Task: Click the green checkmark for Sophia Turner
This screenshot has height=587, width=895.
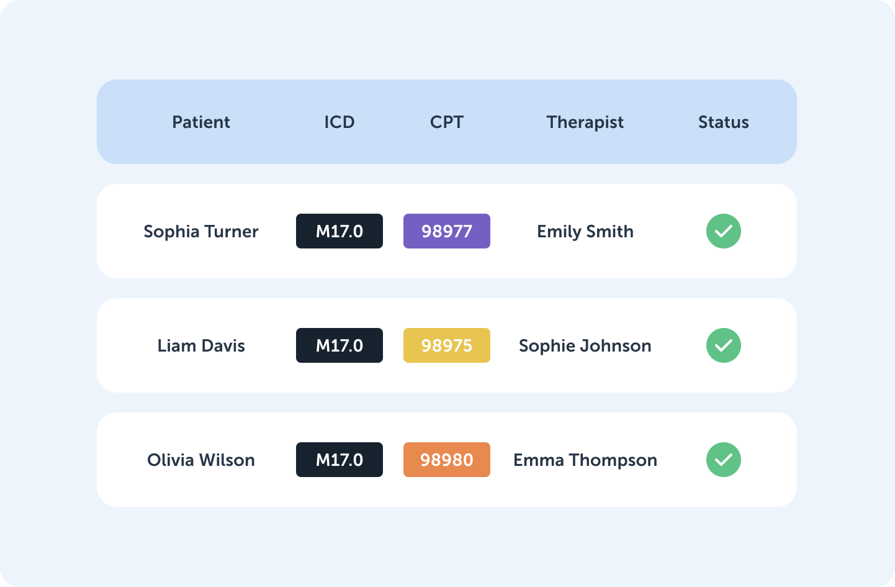Action: click(724, 231)
